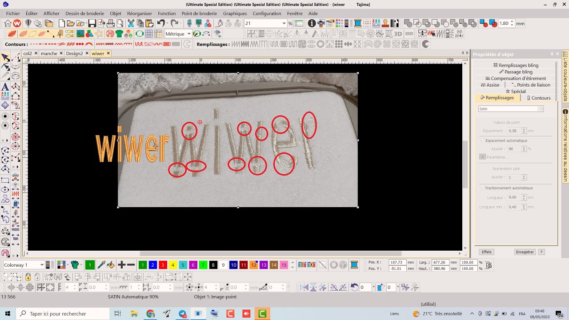
Task: Adjust the Ajuster 90 percent stepper
Action: [524, 149]
